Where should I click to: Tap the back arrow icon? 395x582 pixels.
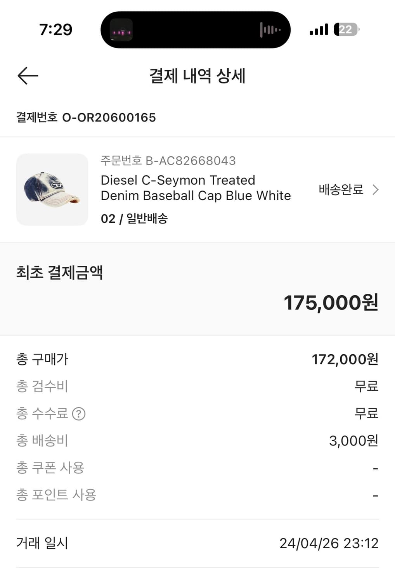pyautogui.click(x=28, y=75)
